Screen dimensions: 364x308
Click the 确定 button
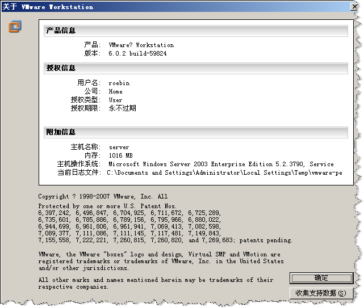pyautogui.click(x=321, y=278)
